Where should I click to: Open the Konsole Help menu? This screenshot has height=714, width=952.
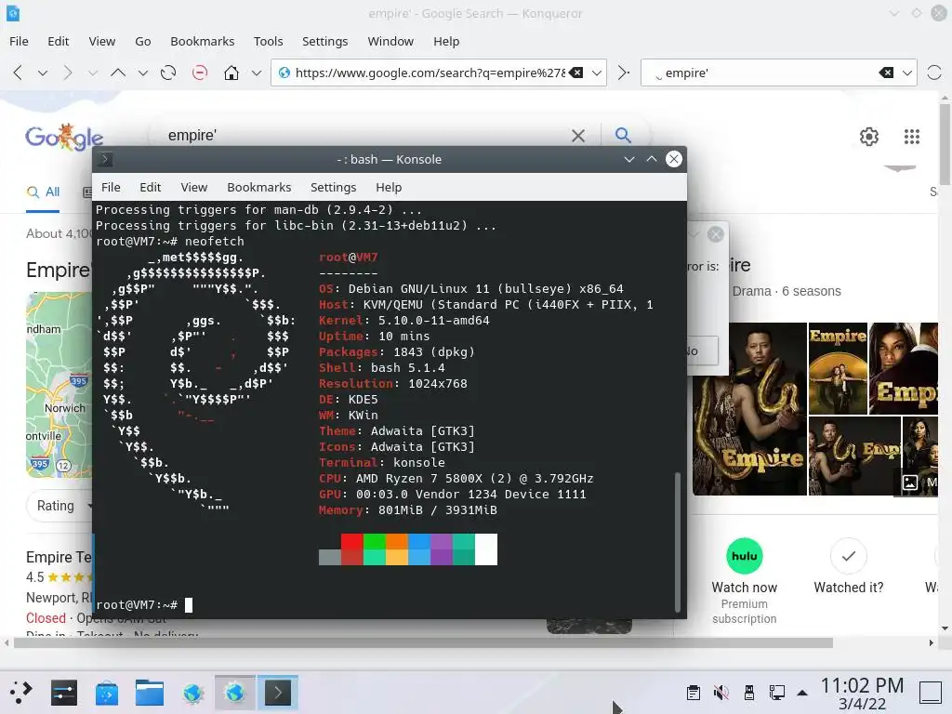point(389,187)
